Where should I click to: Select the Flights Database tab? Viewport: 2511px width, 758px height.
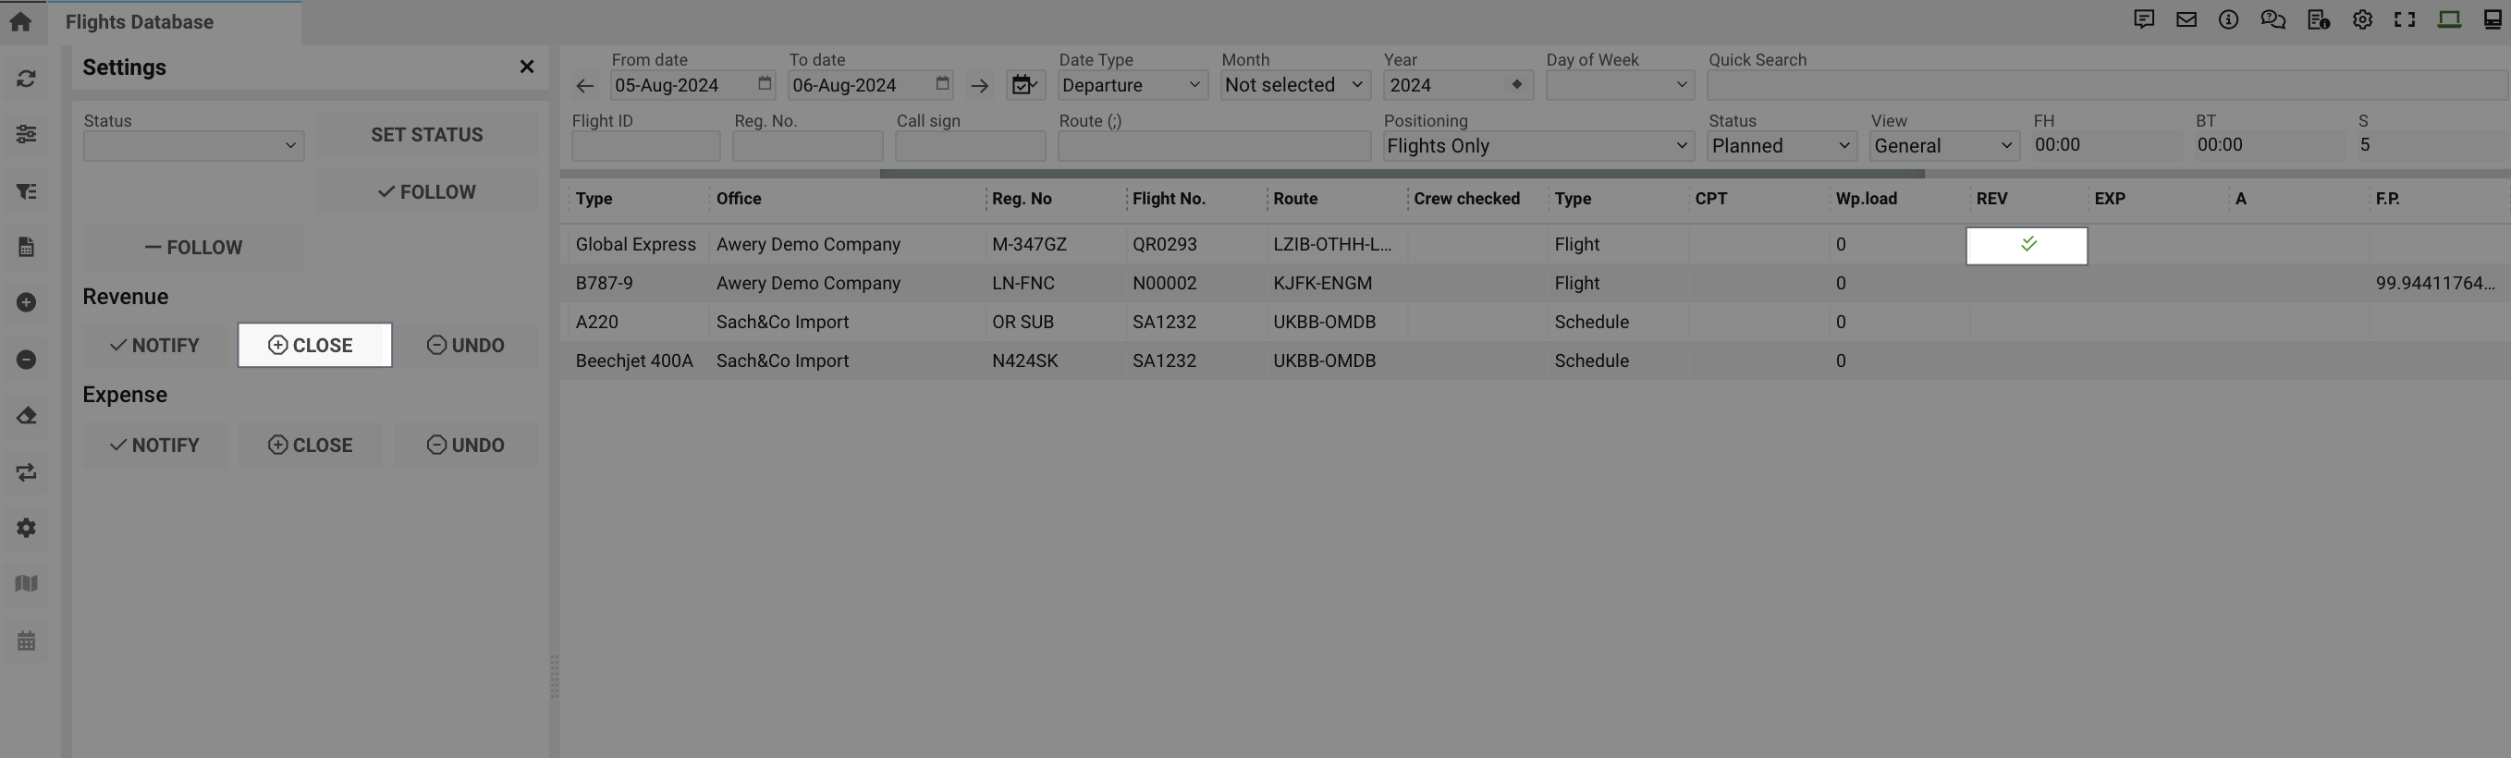coord(140,22)
